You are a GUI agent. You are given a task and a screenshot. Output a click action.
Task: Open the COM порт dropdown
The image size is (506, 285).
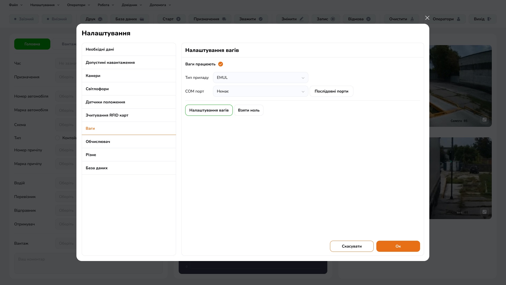point(260,91)
